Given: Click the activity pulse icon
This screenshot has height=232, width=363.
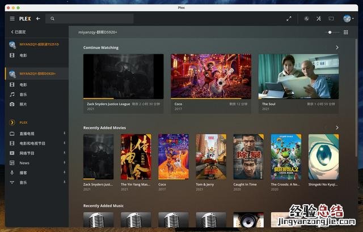Looking at the screenshot, I should click(306, 19).
